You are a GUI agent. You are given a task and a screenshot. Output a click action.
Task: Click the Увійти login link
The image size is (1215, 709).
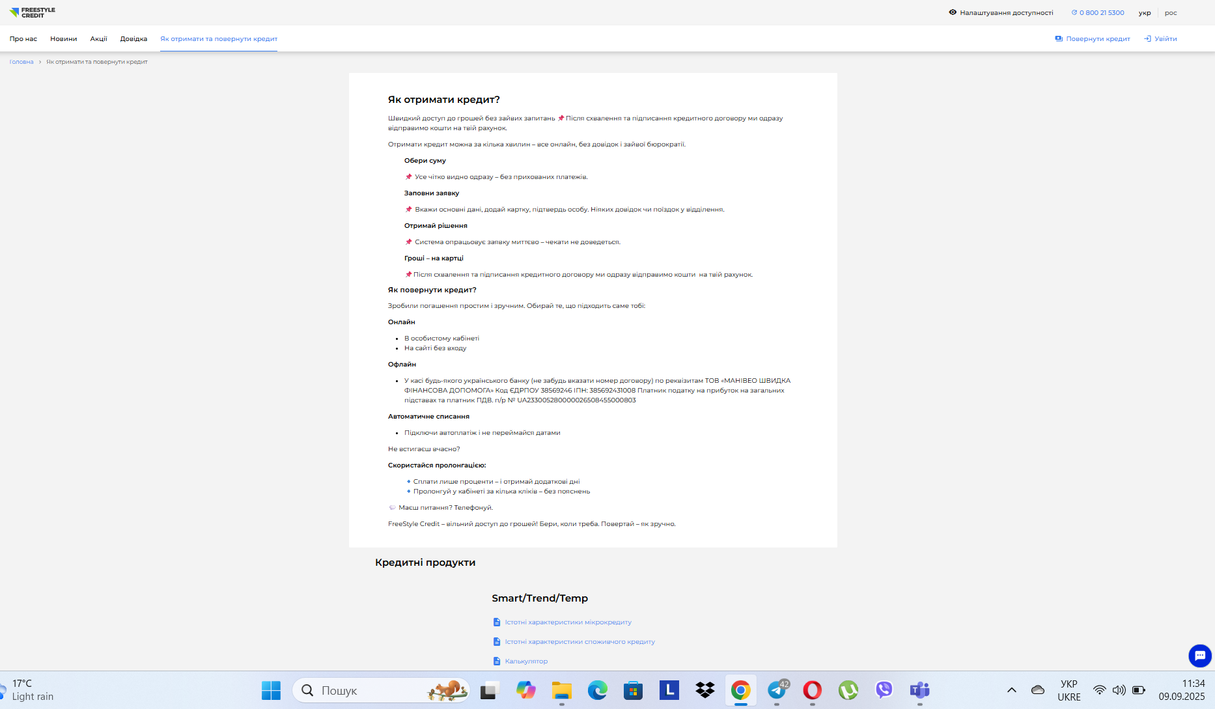point(1160,38)
